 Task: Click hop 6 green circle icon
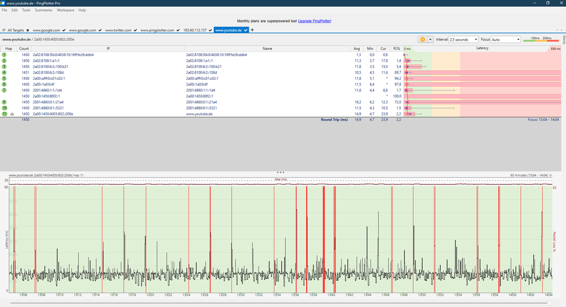pyautogui.click(x=5, y=84)
